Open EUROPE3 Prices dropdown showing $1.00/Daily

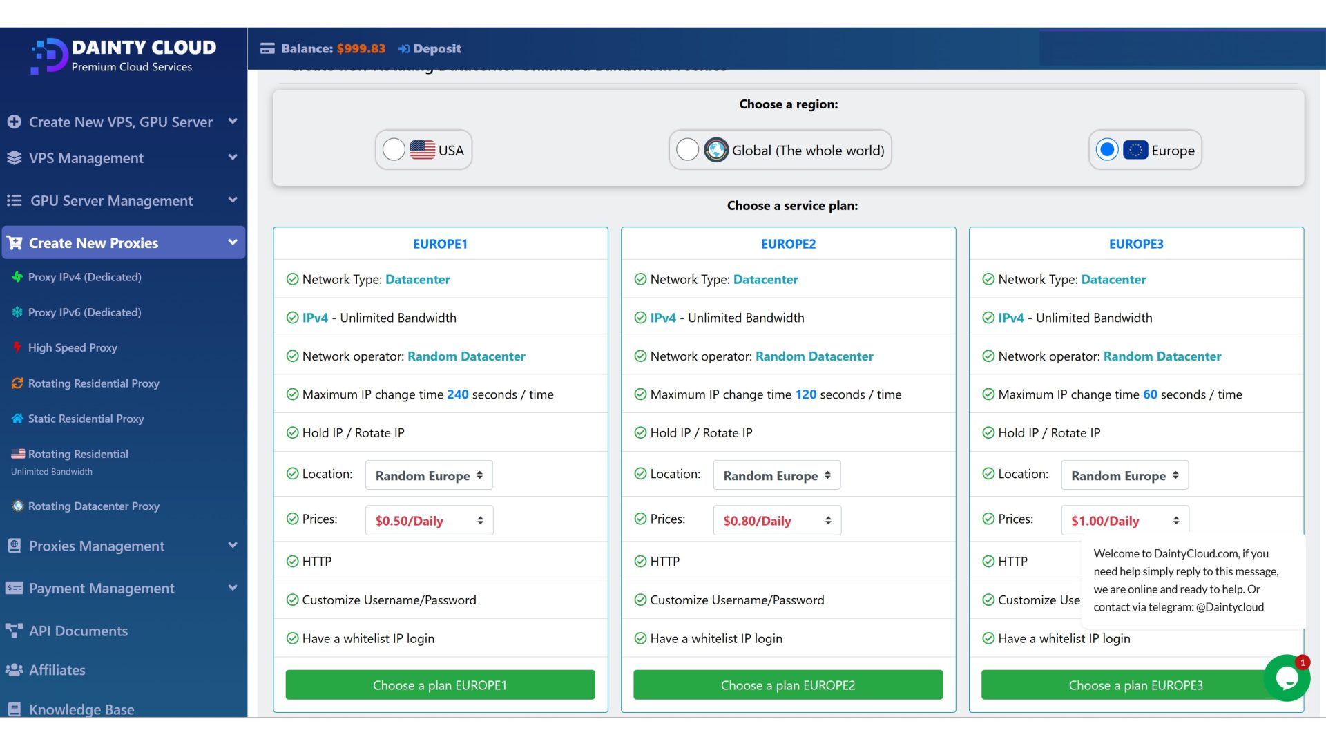pos(1125,520)
